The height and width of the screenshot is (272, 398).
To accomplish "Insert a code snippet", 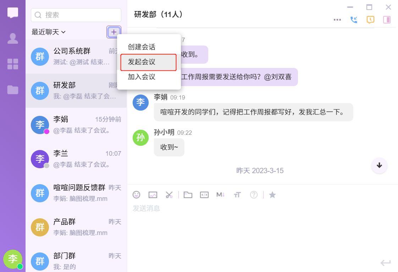I will (204, 194).
